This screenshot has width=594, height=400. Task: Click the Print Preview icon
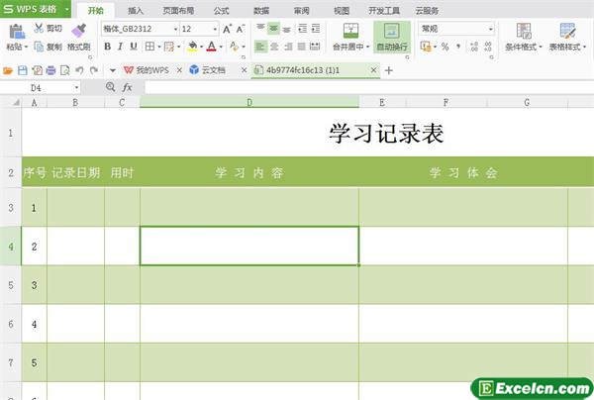(65, 70)
